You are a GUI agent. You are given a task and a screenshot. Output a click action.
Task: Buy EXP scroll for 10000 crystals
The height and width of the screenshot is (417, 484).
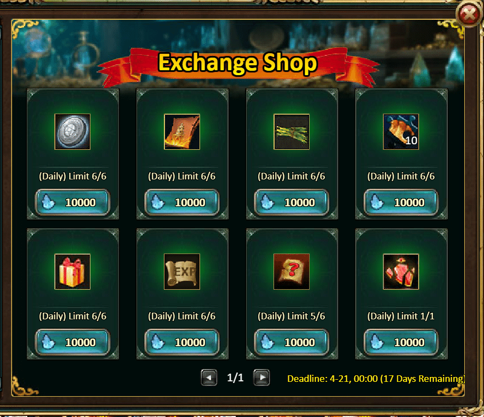click(182, 342)
